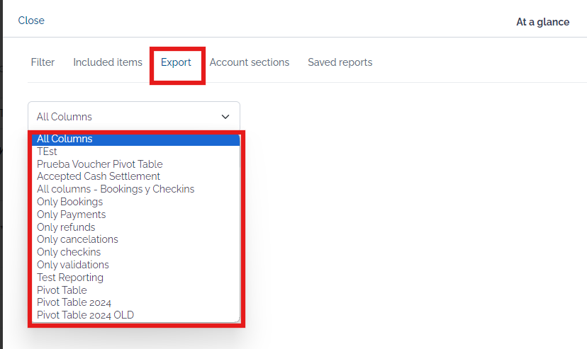
Task: Click the dropdown chevron arrow icon
Action: click(225, 117)
